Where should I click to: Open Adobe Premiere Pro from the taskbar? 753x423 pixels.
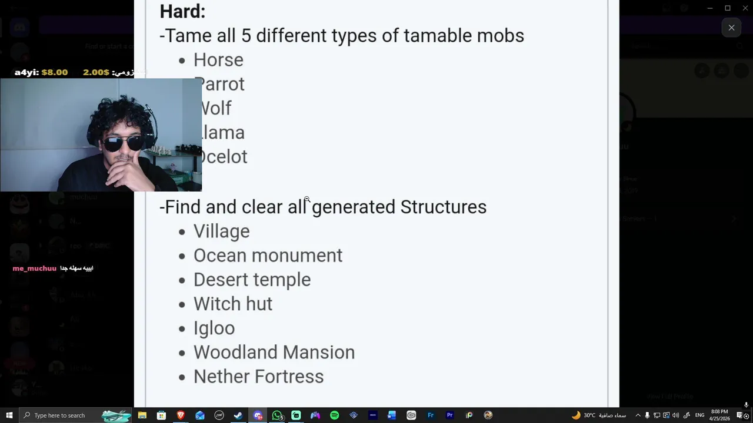tap(449, 415)
